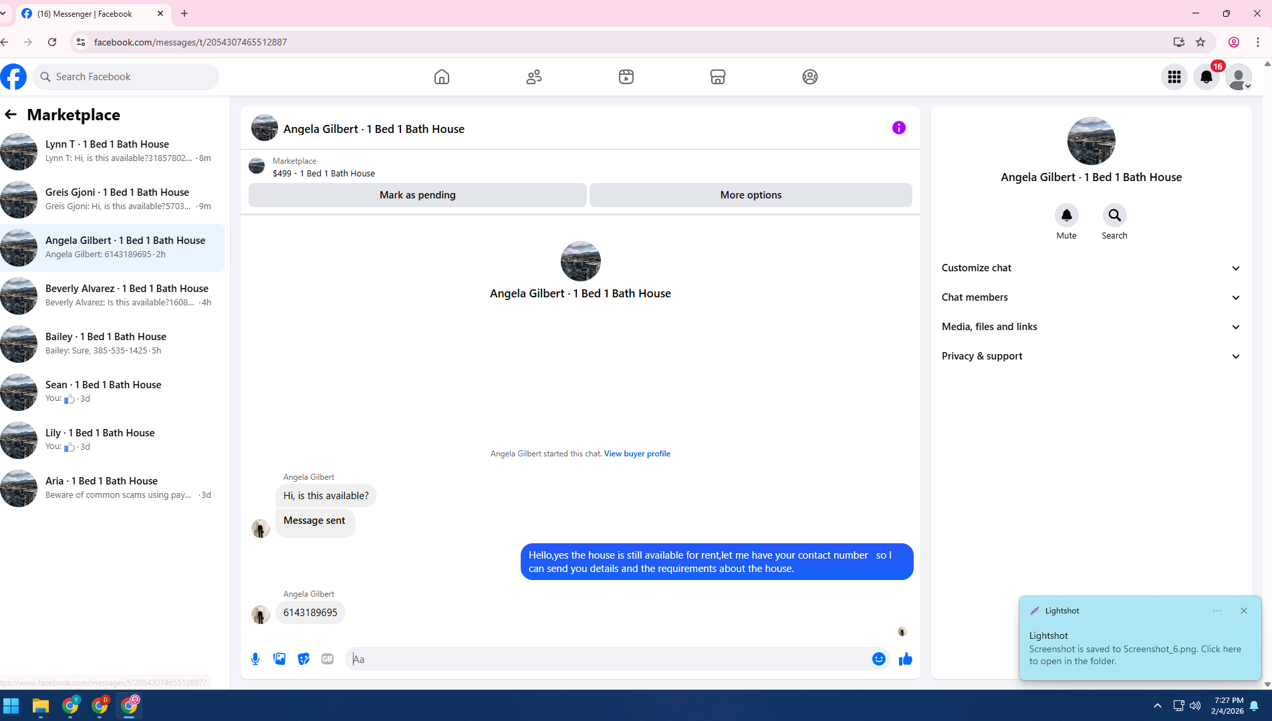Viewport: 1272px width, 721px height.
Task: Open the tab search dropdown arrow
Action: pos(3,13)
